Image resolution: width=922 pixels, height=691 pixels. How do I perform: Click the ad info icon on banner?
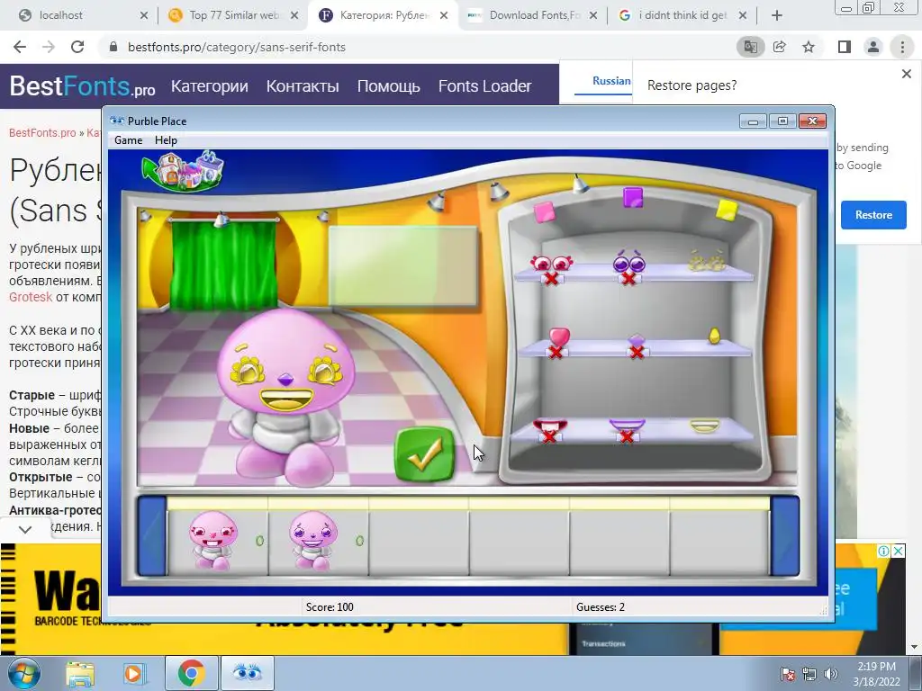pos(883,551)
